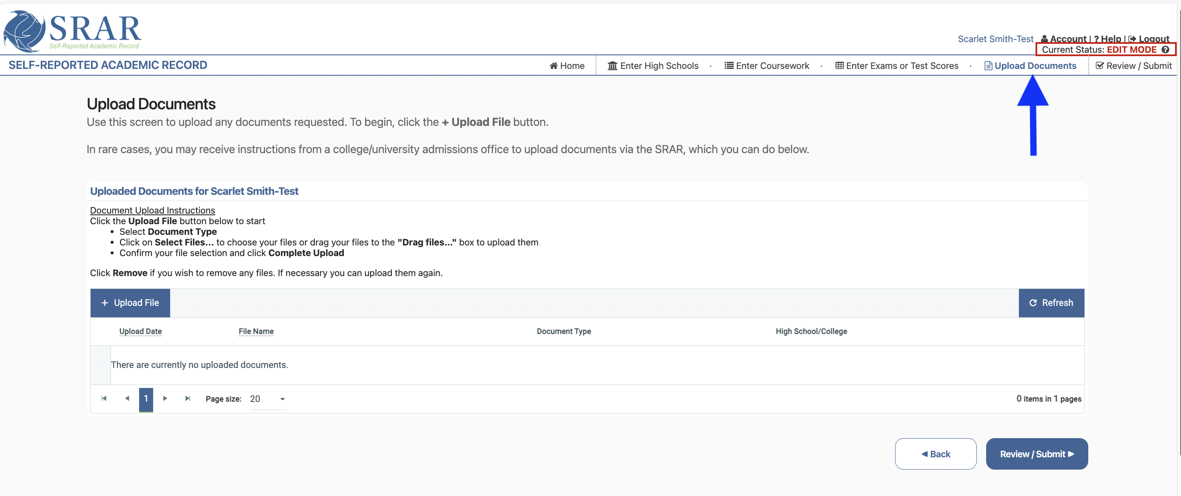Screen dimensions: 1181x496
Task: Select the Review / Submit tab
Action: point(1133,66)
